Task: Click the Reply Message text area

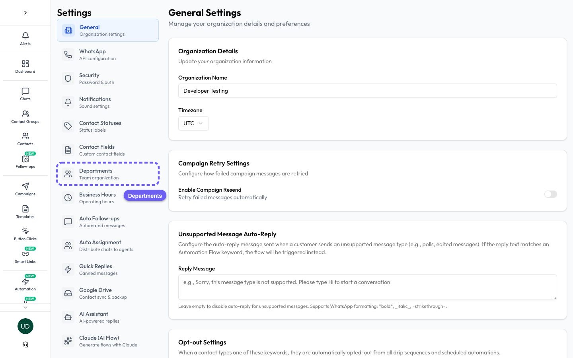Action: pos(367,287)
